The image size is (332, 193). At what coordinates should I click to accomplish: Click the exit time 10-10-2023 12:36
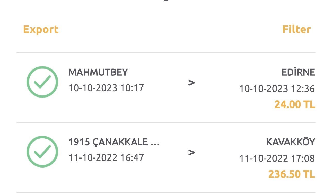coord(277,89)
